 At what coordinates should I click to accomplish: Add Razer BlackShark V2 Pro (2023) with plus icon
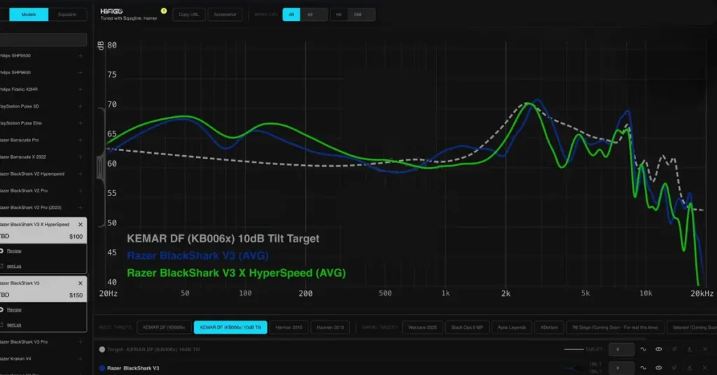(x=81, y=208)
